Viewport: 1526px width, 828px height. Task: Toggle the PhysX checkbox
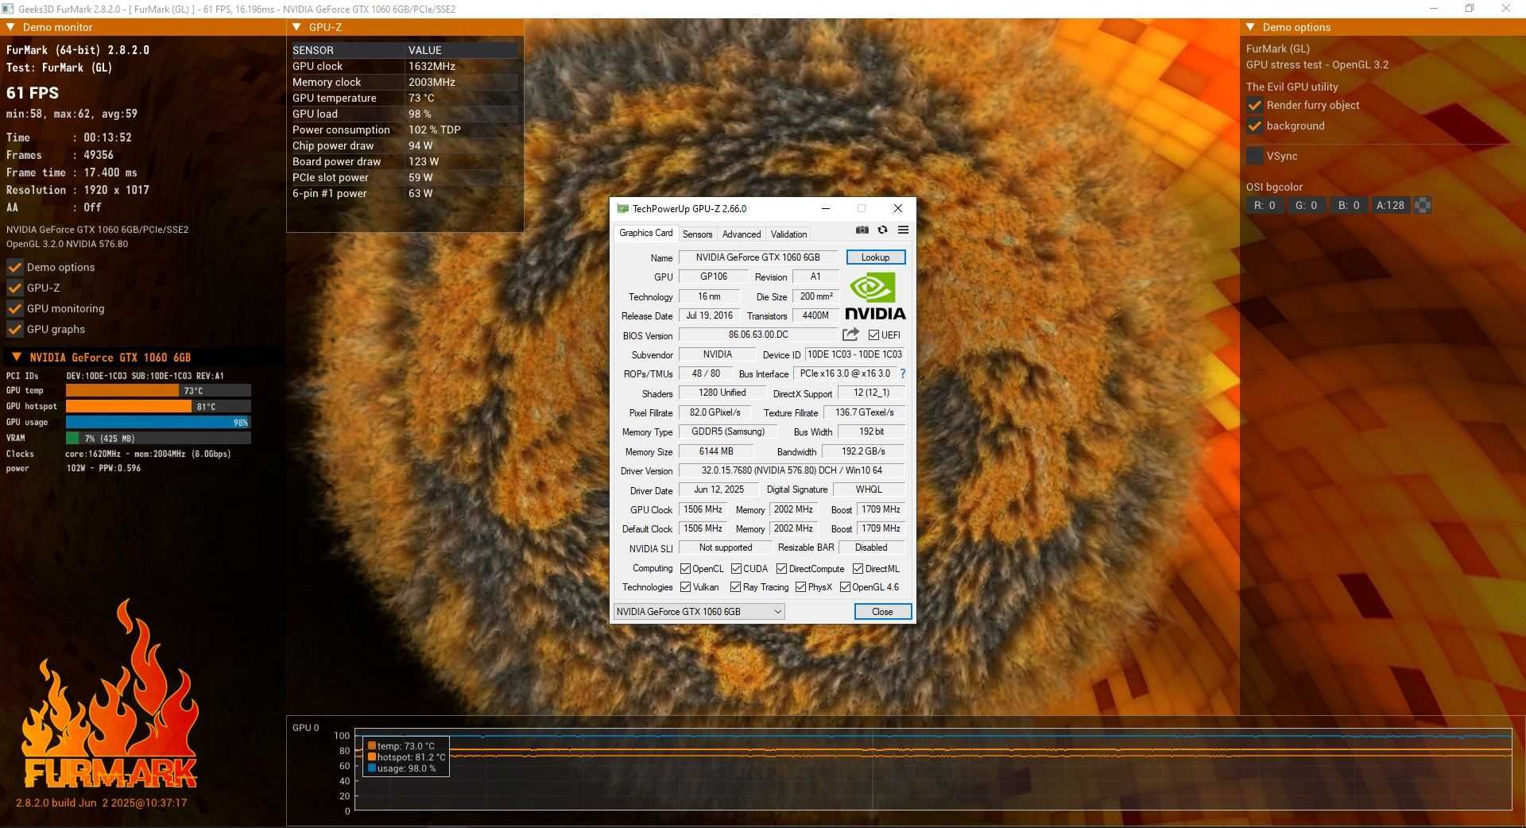(x=800, y=587)
